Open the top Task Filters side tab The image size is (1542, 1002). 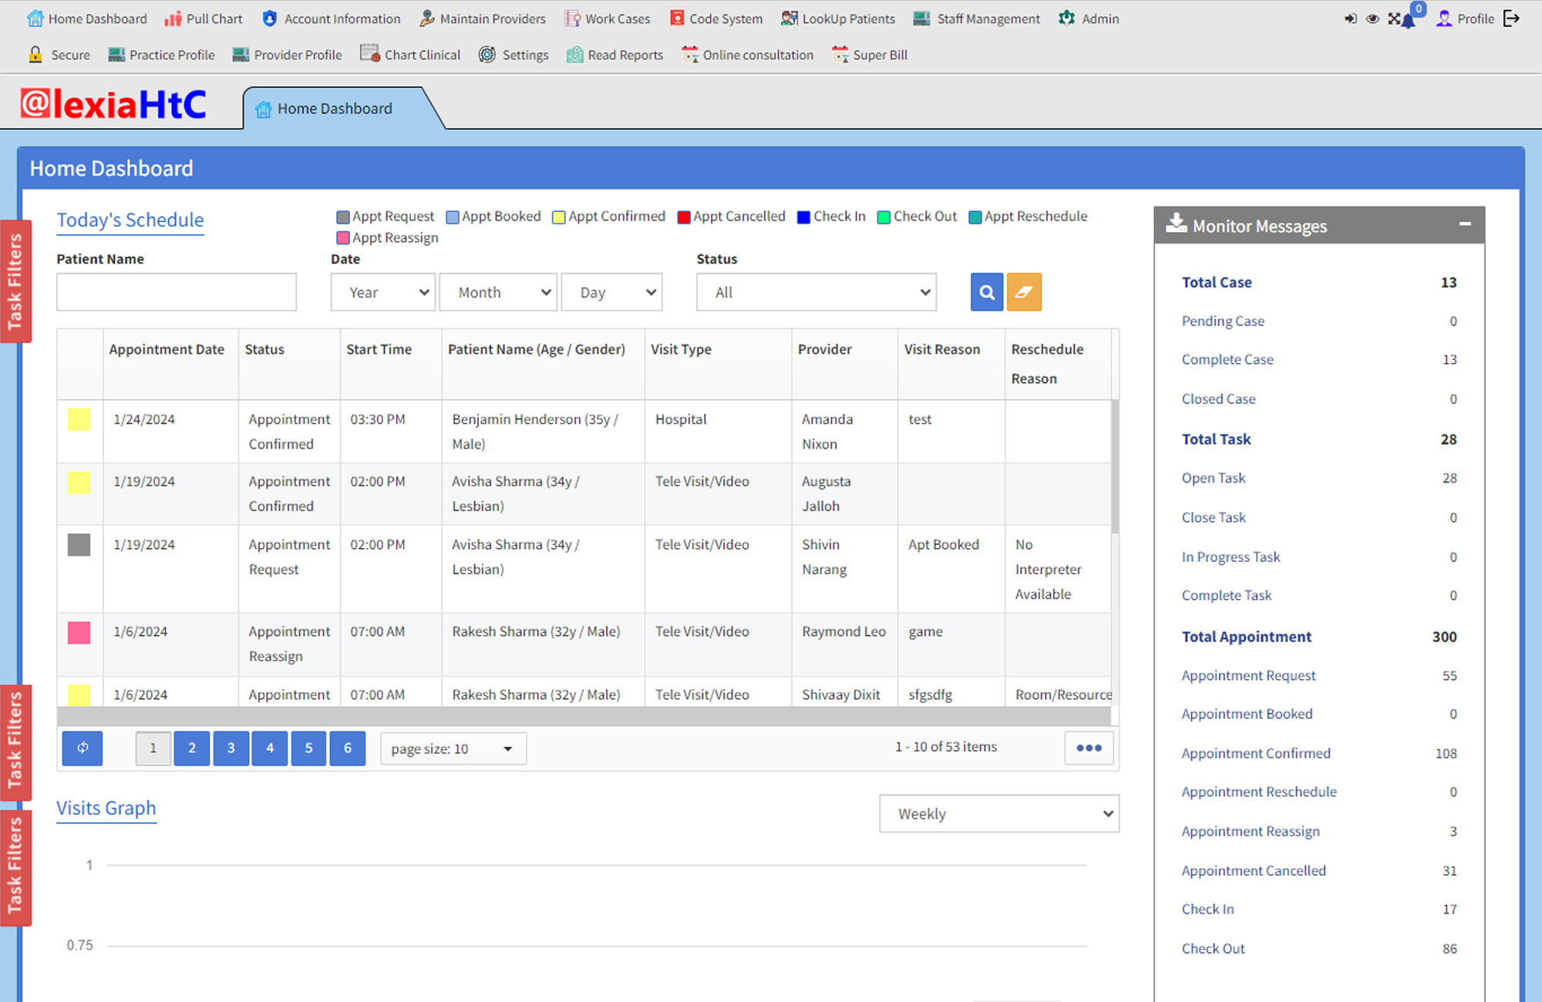tap(15, 281)
